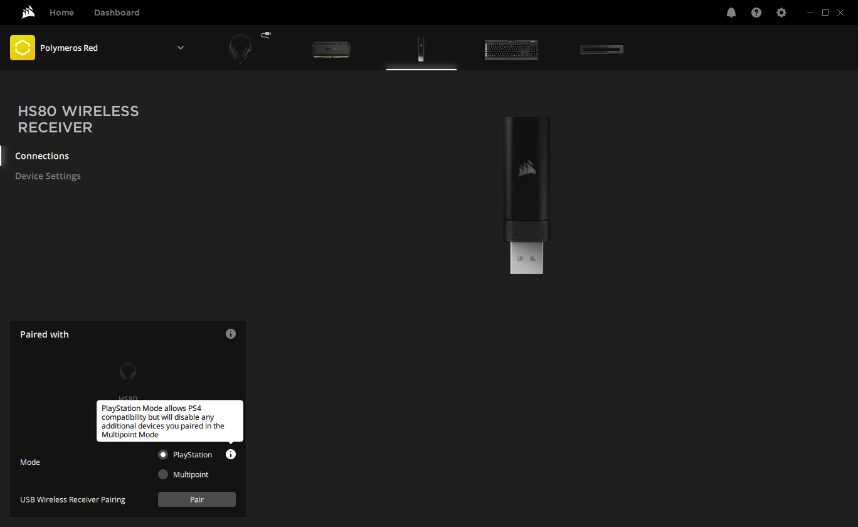Open the settings gear

781,13
